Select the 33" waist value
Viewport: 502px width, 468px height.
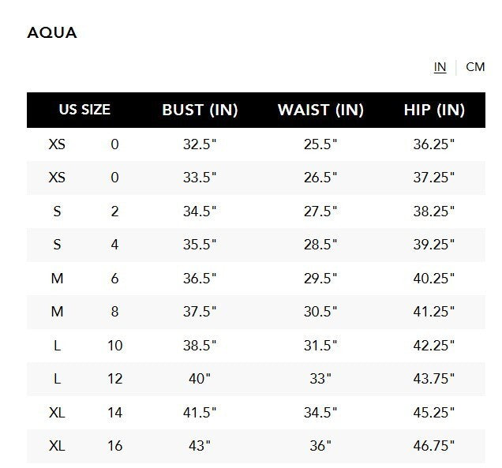[320, 379]
